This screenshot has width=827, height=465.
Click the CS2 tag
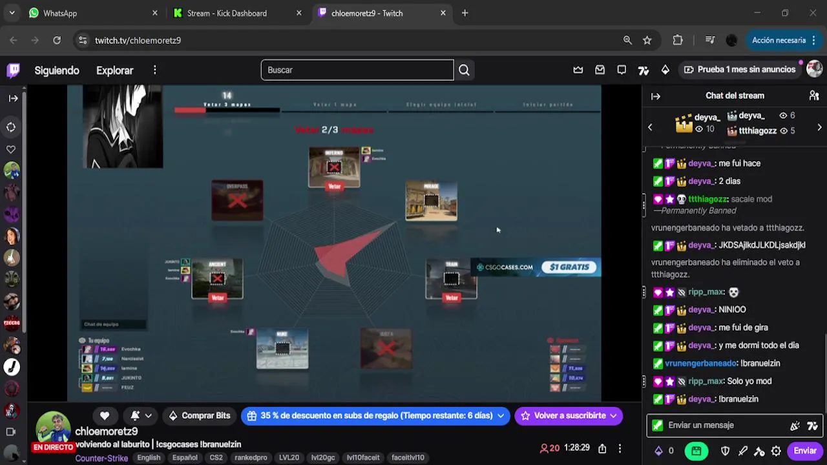(216, 458)
